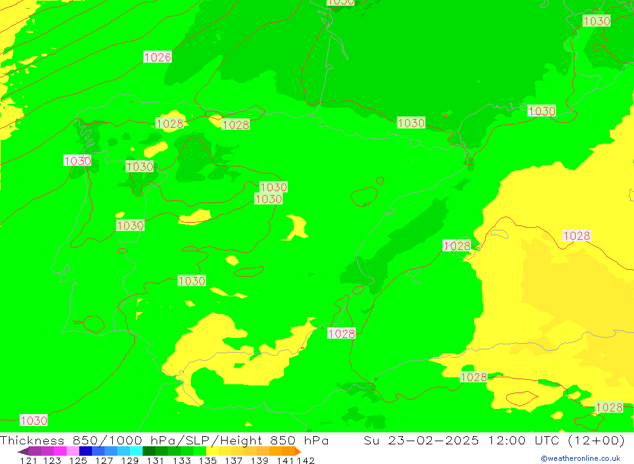Click the legend value 123
The width and height of the screenshot is (634, 464).
[x=52, y=460]
